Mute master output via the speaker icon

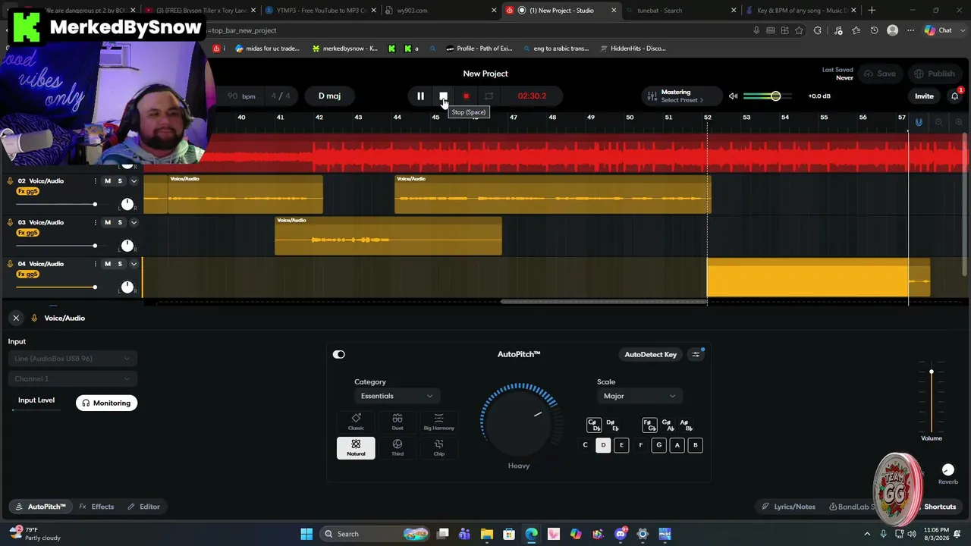(733, 96)
